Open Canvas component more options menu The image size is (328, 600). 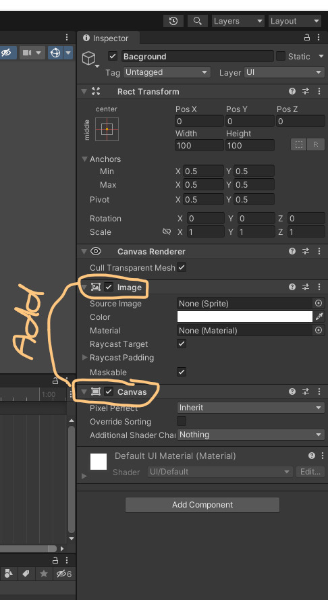[x=319, y=391]
